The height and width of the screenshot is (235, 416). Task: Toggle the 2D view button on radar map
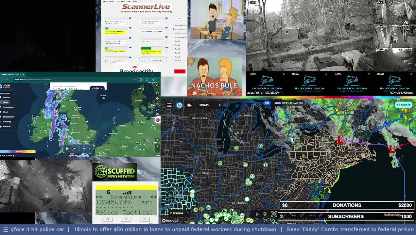[267, 103]
